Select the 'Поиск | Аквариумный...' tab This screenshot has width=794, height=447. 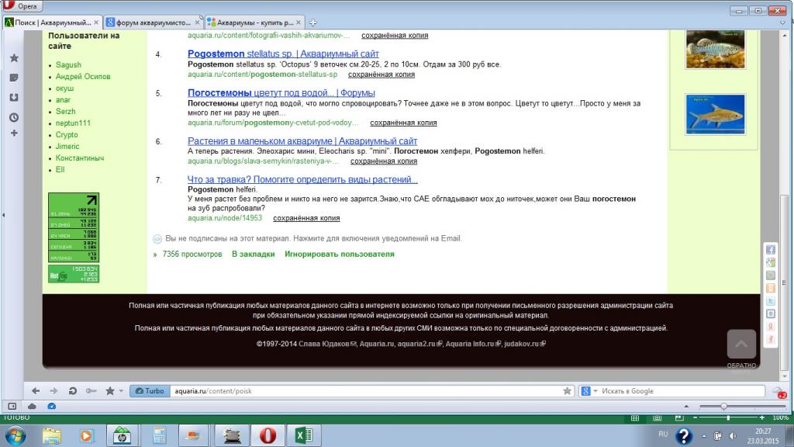pos(52,23)
